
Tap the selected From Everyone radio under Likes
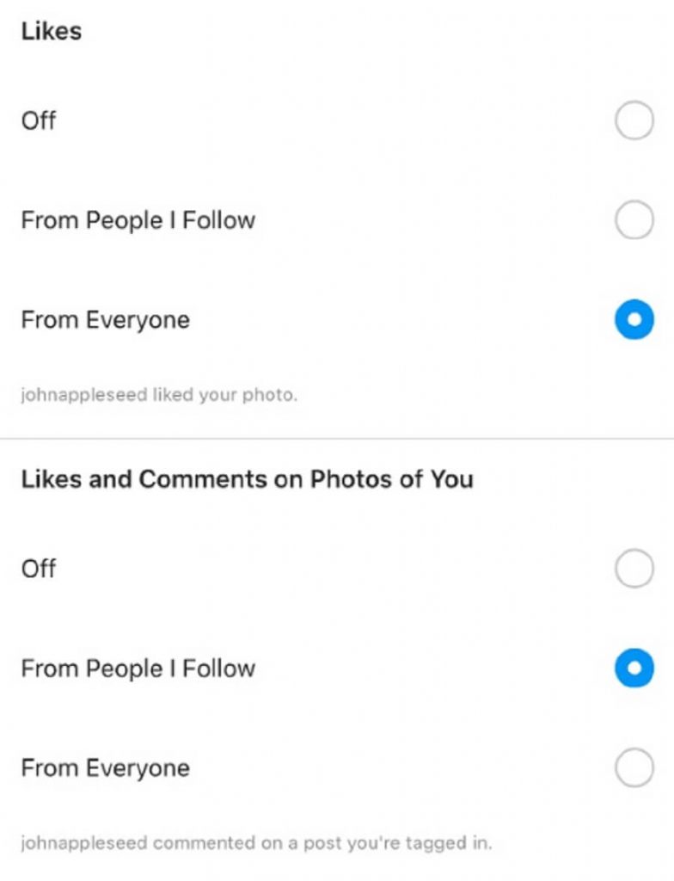pyautogui.click(x=634, y=320)
